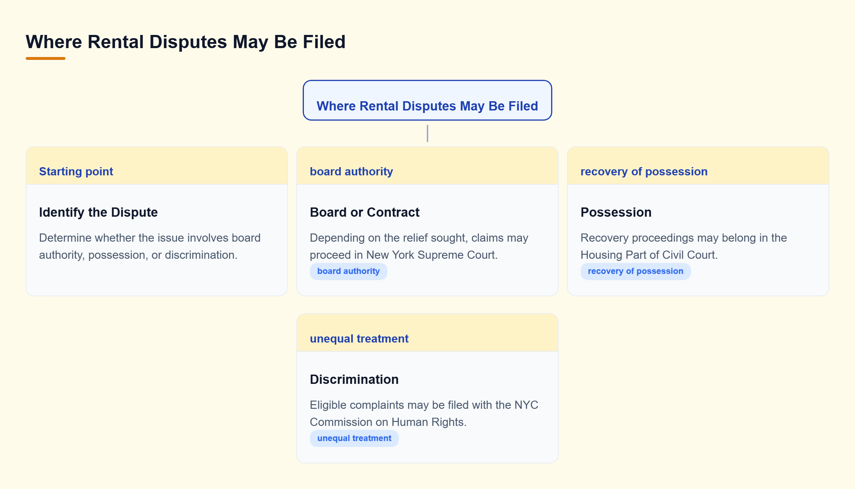Select the 'Discrimination' card title
855x489 pixels.
point(354,379)
